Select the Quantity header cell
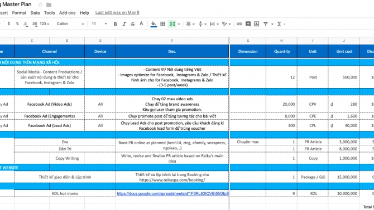This screenshot has width=374, height=210. [x=282, y=51]
